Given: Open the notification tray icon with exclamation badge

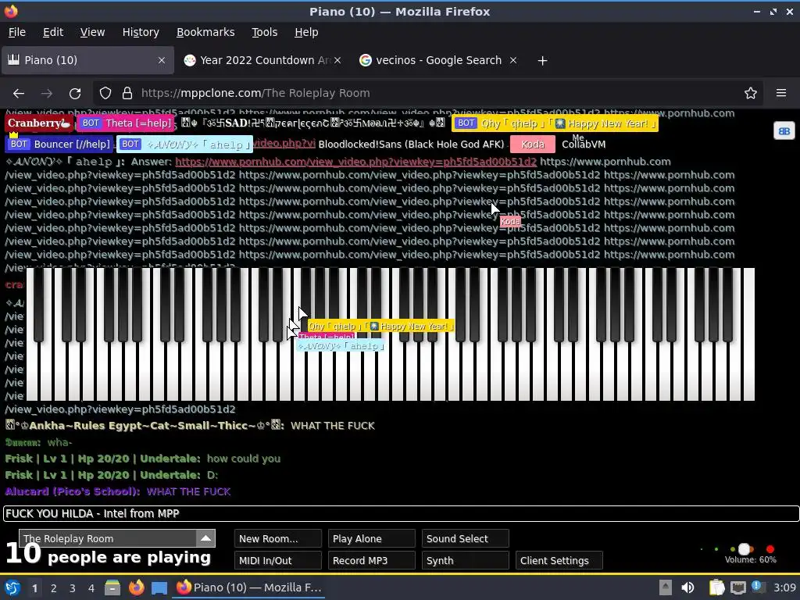Looking at the screenshot, I should tap(758, 587).
